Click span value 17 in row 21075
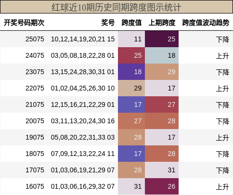This screenshot has width=233, height=195. pyautogui.click(x=131, y=104)
